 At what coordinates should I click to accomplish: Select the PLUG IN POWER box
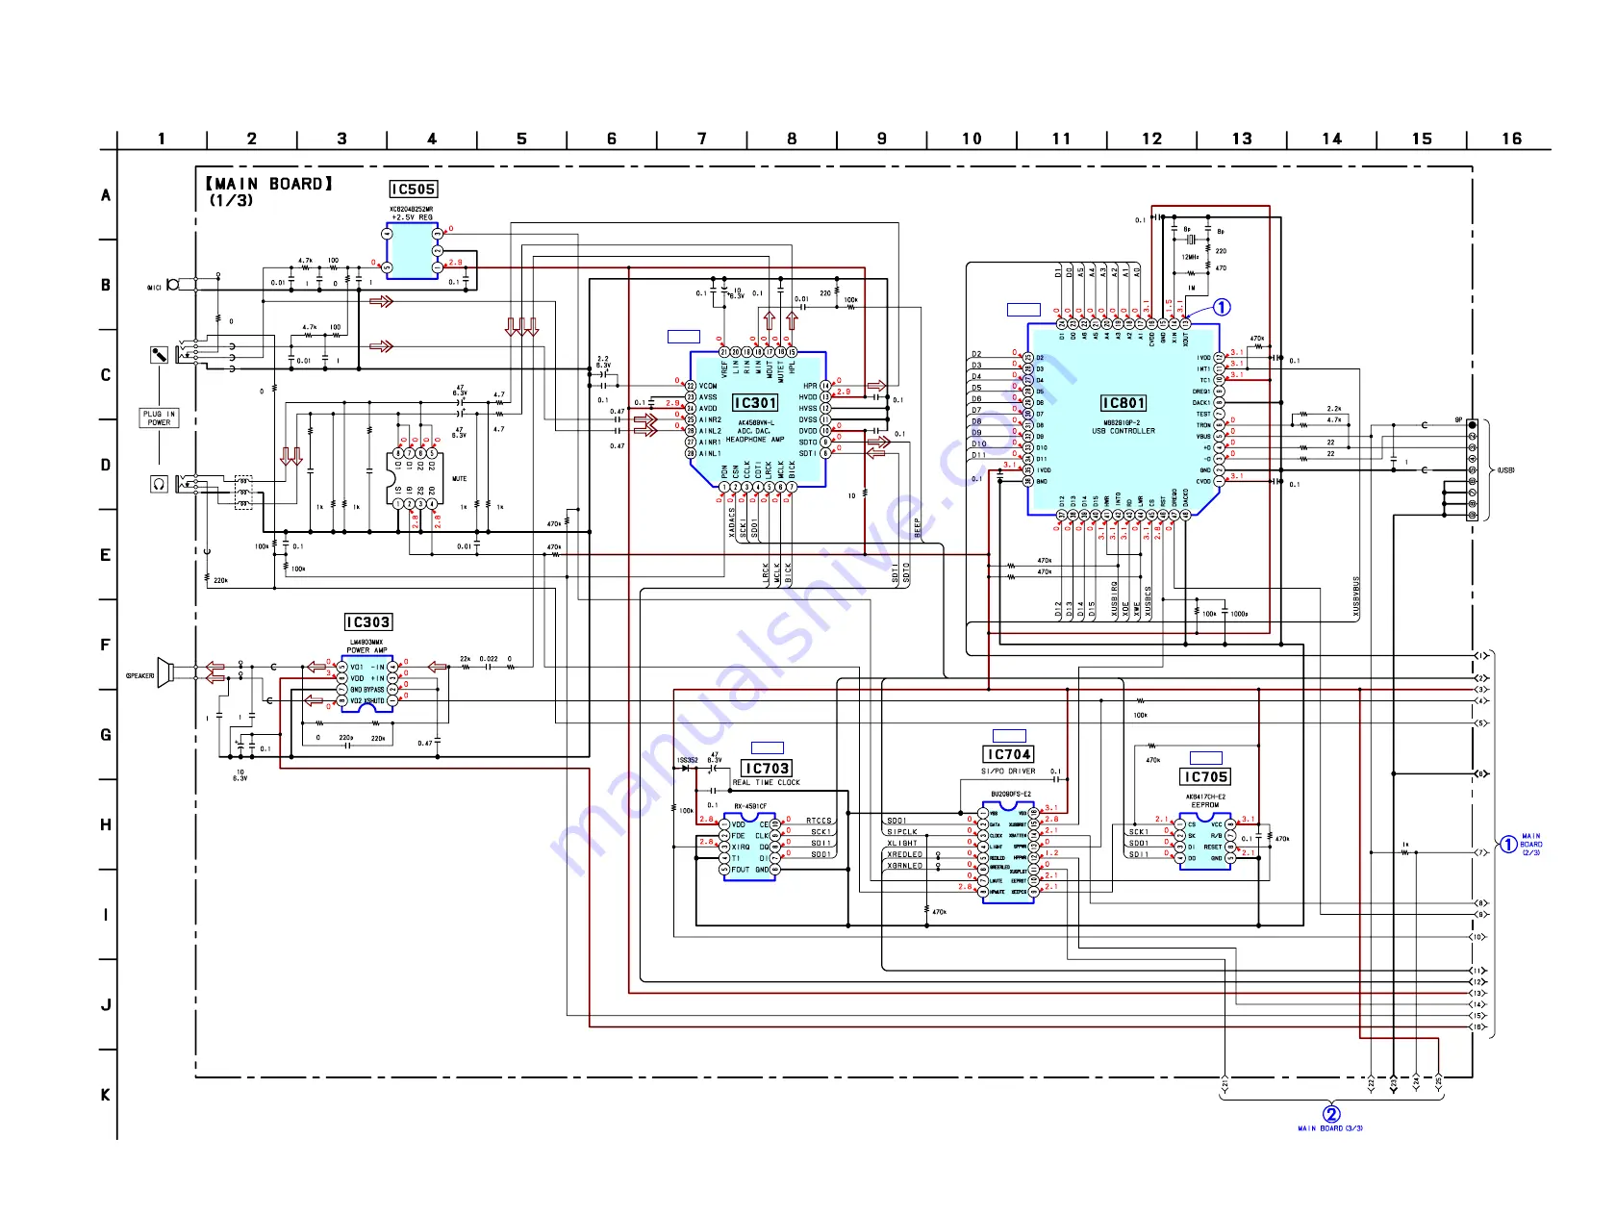tap(159, 418)
